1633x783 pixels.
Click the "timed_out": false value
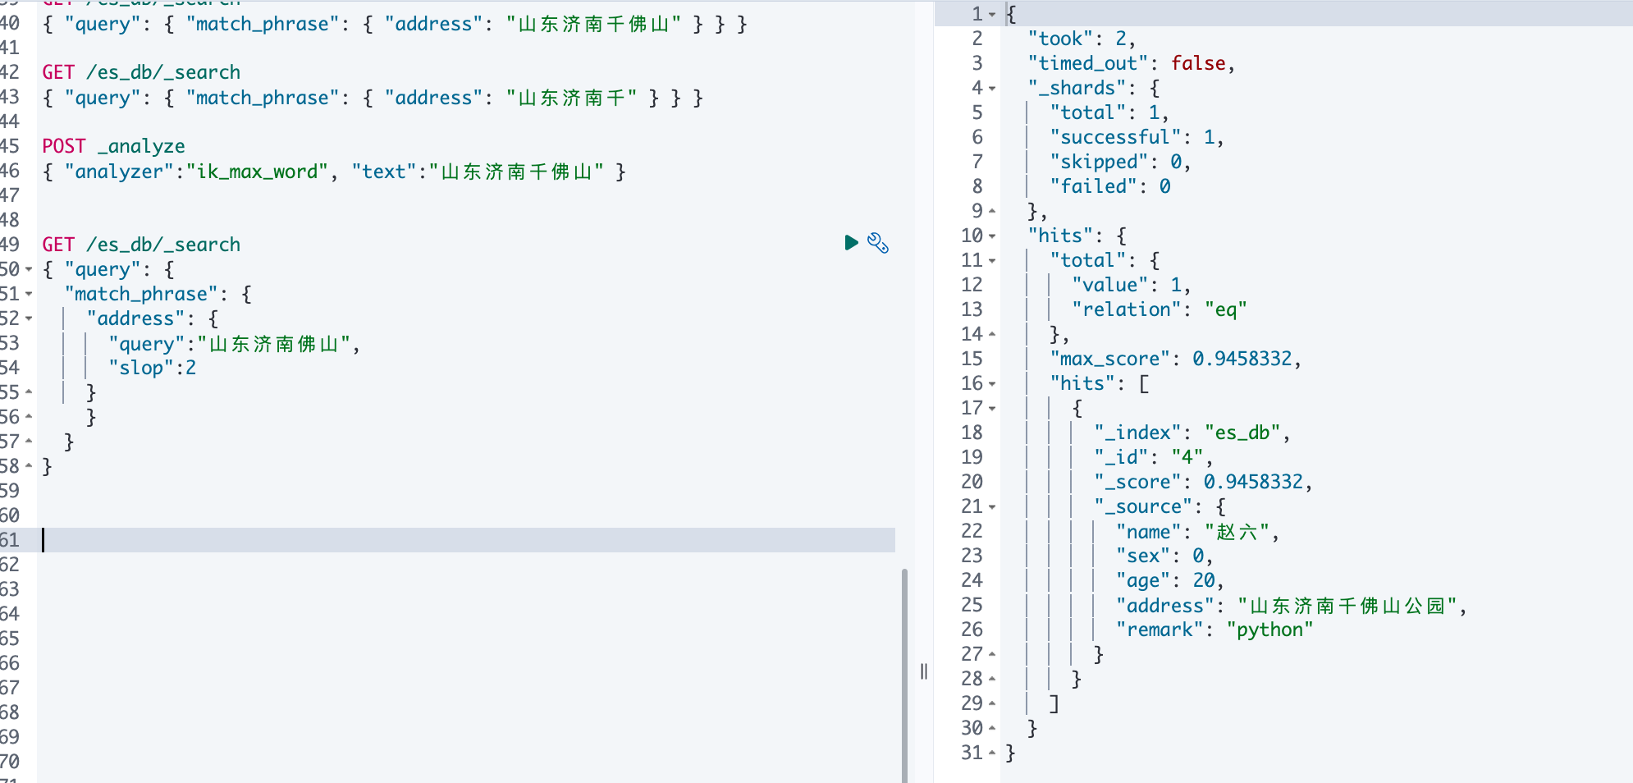(x=1198, y=63)
